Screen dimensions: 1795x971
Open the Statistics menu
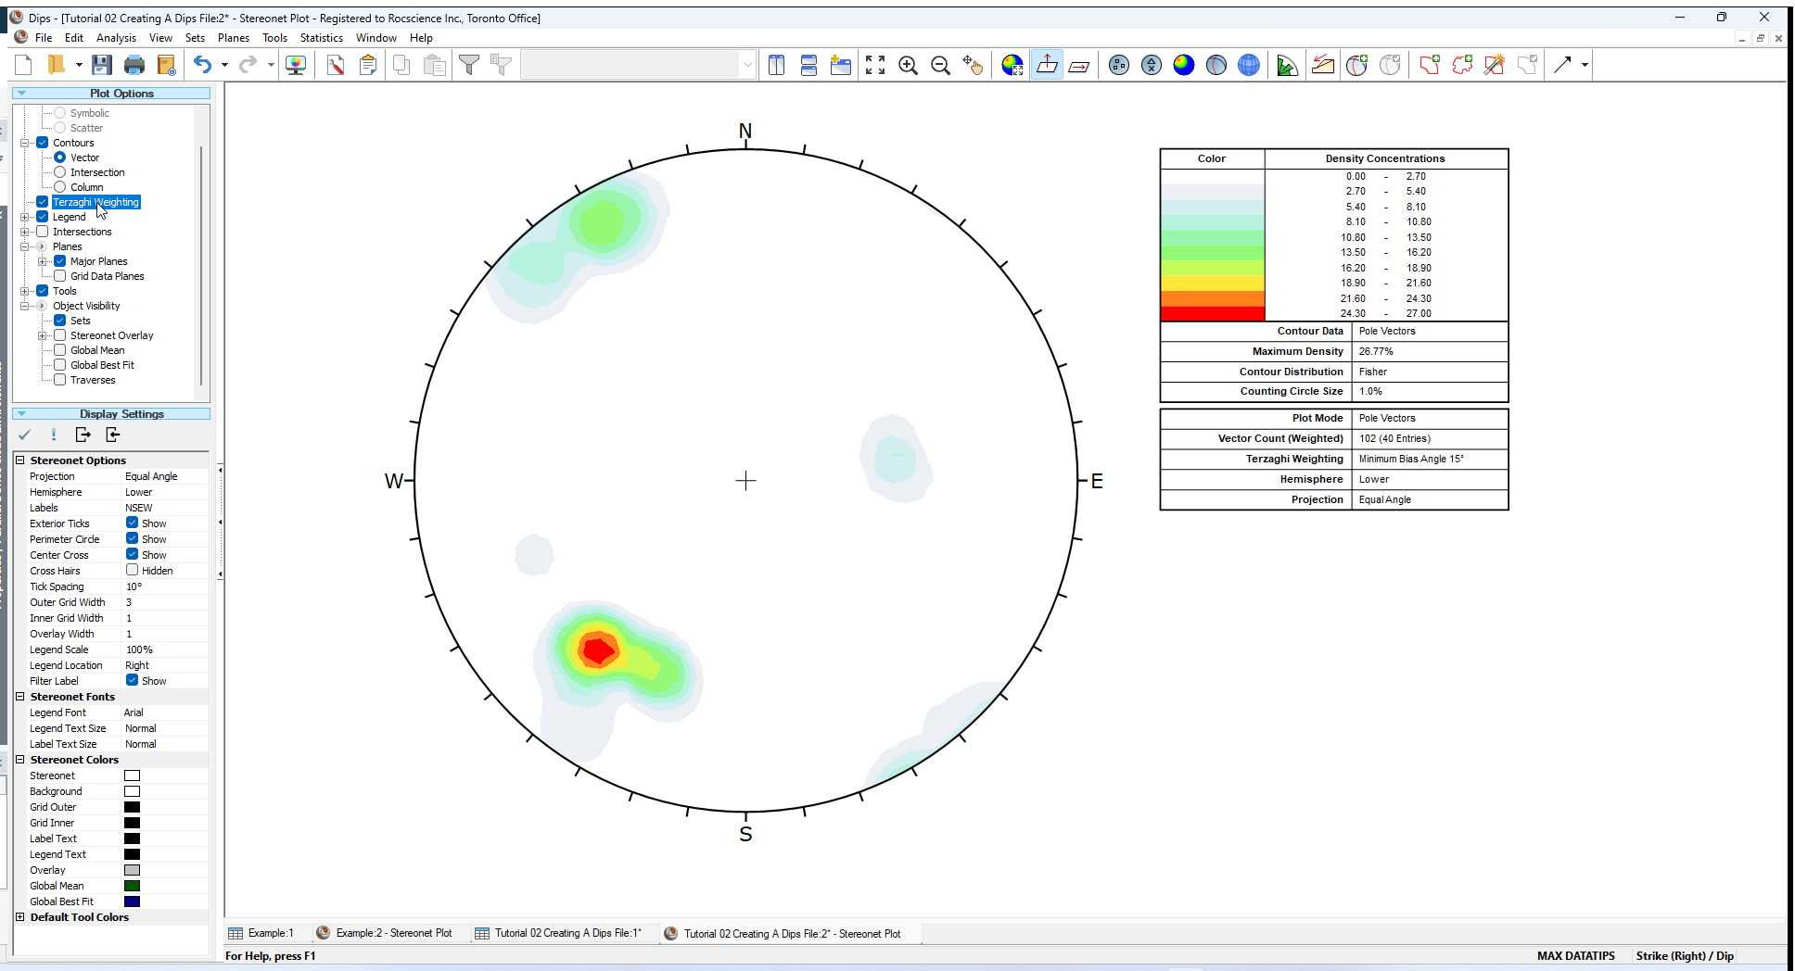tap(321, 38)
